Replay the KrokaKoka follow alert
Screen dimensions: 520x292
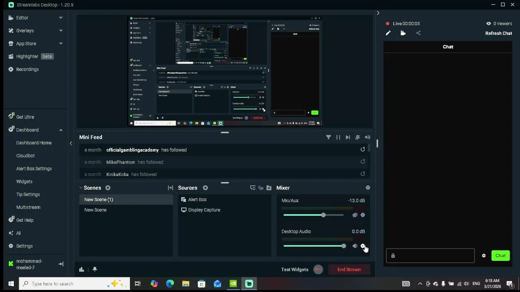tap(363, 174)
